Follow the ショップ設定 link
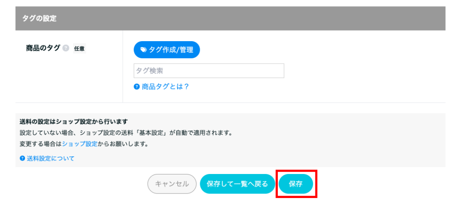Screen dimensions: 464x207 [x=80, y=144]
